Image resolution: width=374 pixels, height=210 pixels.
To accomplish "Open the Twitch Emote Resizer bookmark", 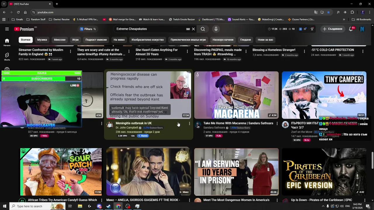I will [x=182, y=20].
